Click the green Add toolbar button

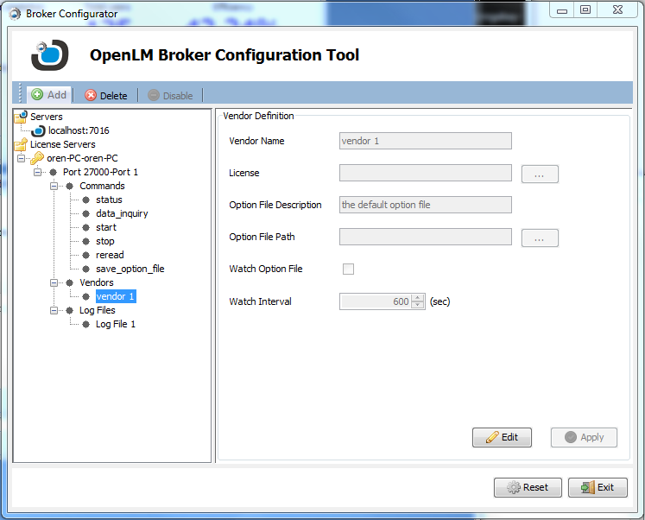(x=49, y=95)
